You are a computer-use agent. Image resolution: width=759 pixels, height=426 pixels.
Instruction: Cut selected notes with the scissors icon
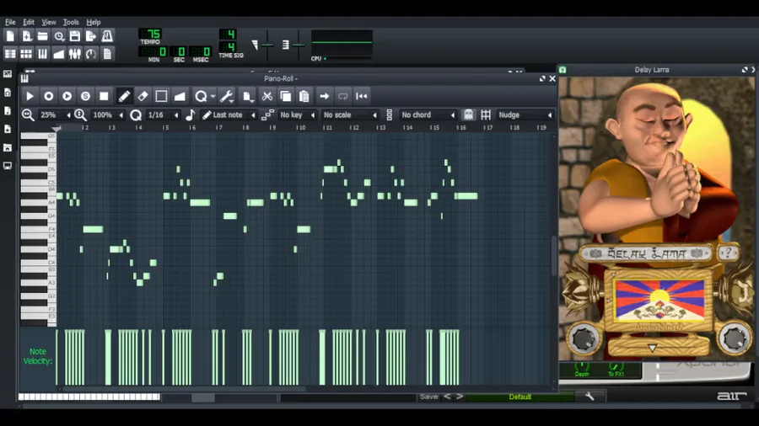tap(266, 96)
